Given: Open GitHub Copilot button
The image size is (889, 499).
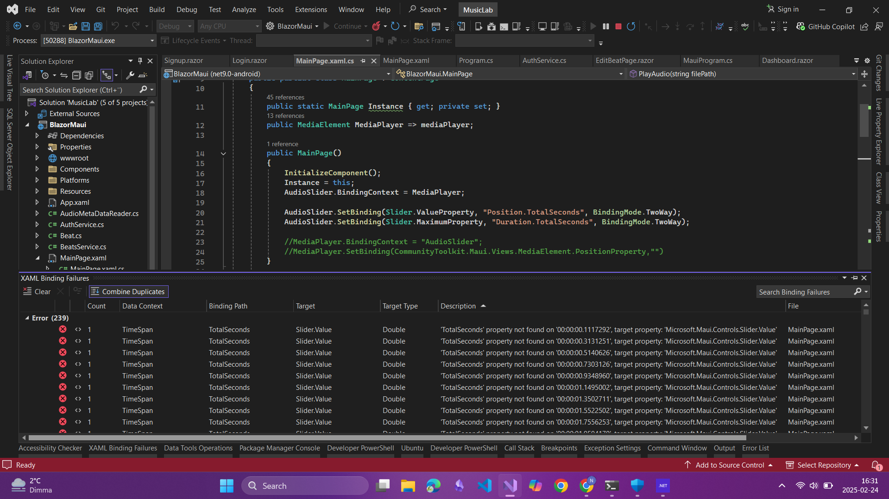Looking at the screenshot, I should [x=826, y=26].
